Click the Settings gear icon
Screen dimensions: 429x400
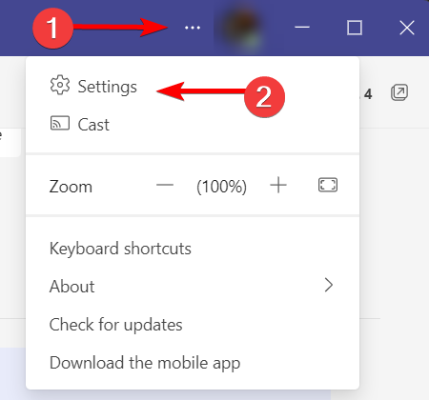click(60, 85)
